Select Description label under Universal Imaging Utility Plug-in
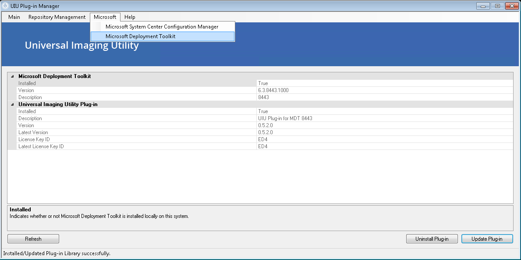Viewport: 521px width, 260px height. 30,118
